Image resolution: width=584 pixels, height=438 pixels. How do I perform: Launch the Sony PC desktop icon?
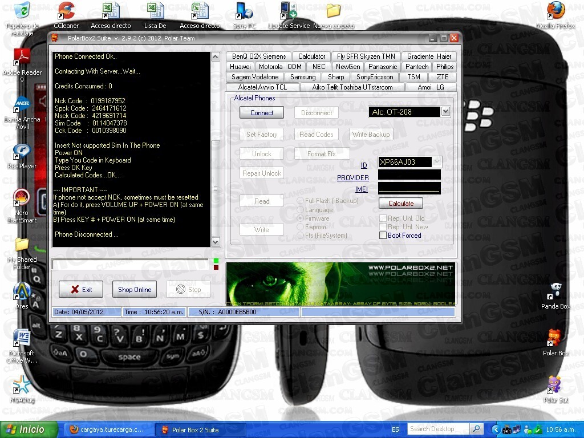coord(244,15)
